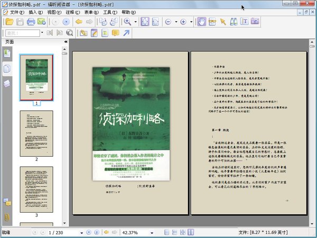317x238 pixels.
Task: Click the Open file folder icon
Action: tap(9, 22)
